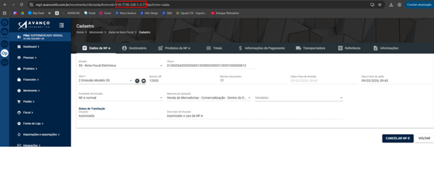Open the AVANCAO bookmark
Screen dimensions: 434x176
click(x=72, y=13)
